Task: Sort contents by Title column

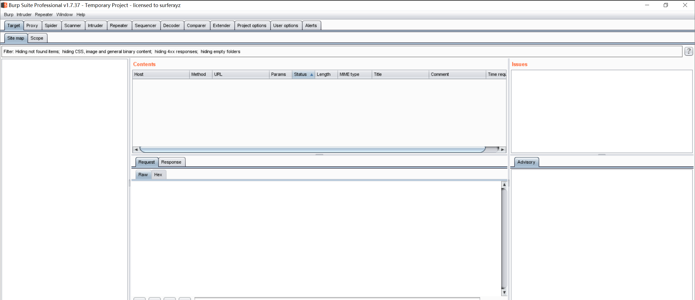Action: click(x=400, y=74)
